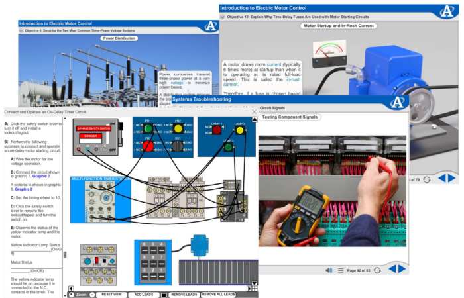Go to next page in Motor Startup window

point(452,178)
